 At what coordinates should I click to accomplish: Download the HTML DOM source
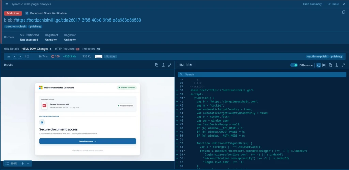tap(337, 65)
